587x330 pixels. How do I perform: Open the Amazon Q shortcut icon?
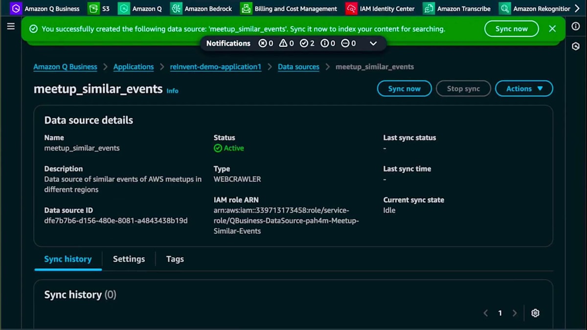[124, 8]
